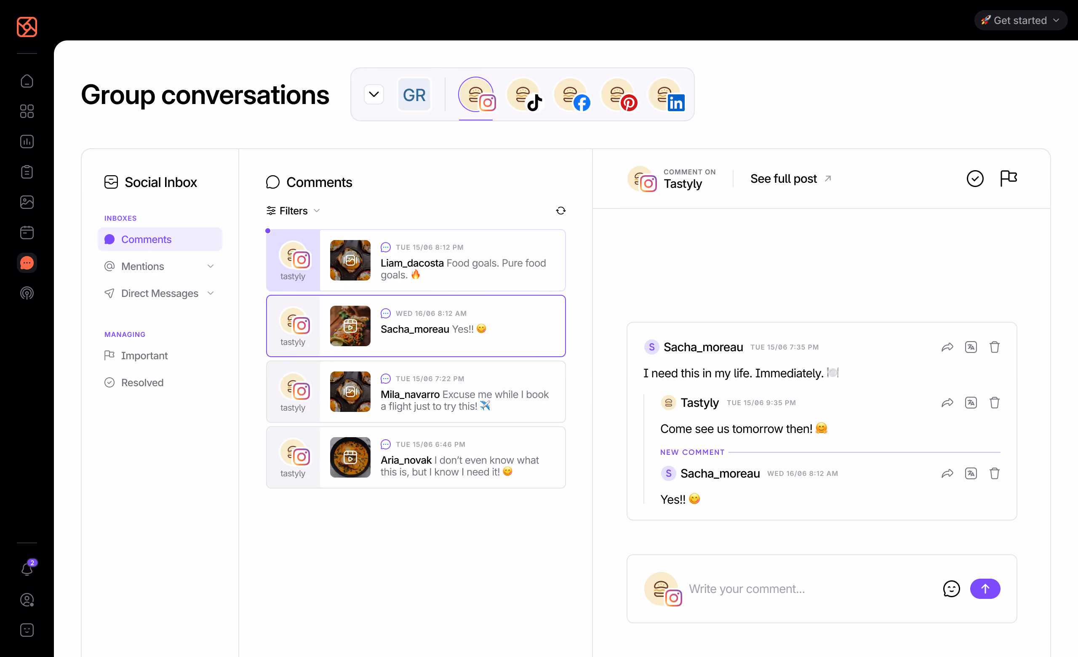Open the user profile icon in sidebar
The width and height of the screenshot is (1078, 657).
click(27, 600)
